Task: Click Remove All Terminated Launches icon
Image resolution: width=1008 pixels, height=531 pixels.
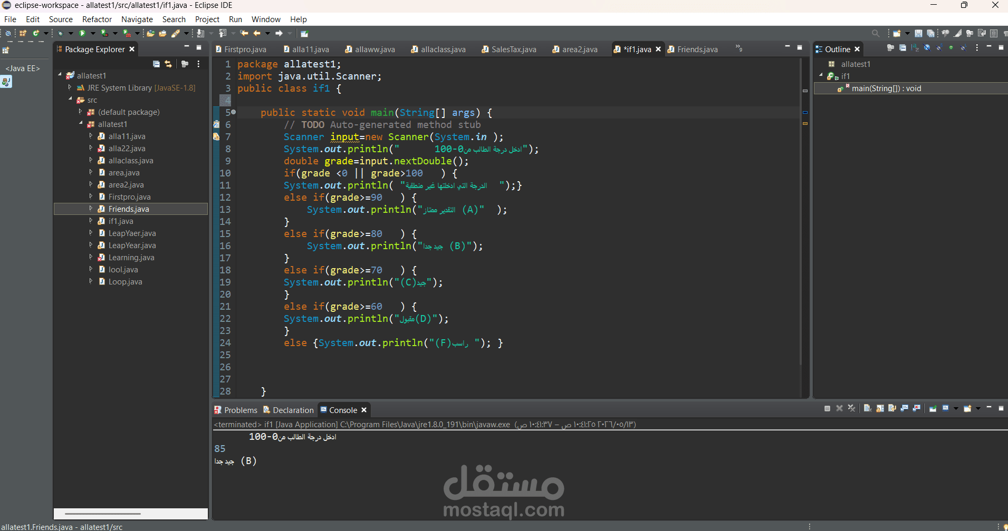Action: pyautogui.click(x=851, y=408)
